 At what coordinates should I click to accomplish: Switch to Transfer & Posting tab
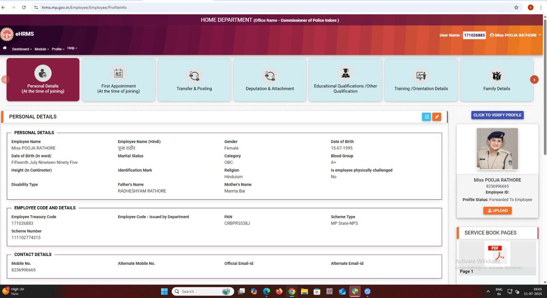tap(194, 80)
